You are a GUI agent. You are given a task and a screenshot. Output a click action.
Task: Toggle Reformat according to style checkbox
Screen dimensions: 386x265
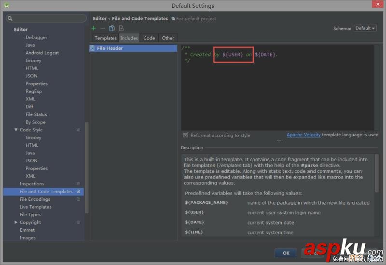[x=186, y=135]
